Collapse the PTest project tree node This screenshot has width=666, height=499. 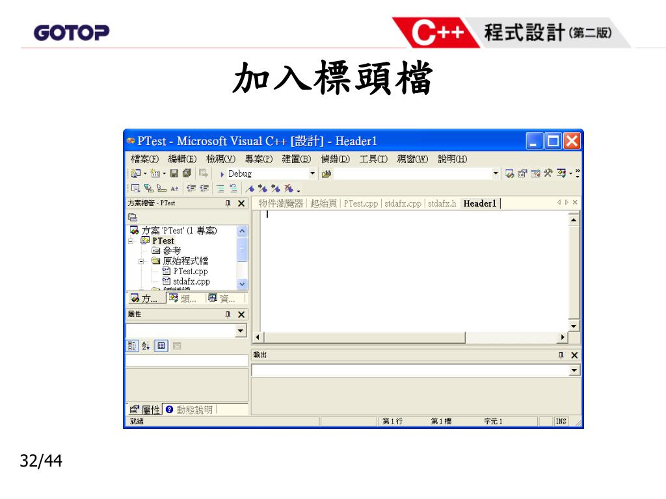tap(131, 241)
